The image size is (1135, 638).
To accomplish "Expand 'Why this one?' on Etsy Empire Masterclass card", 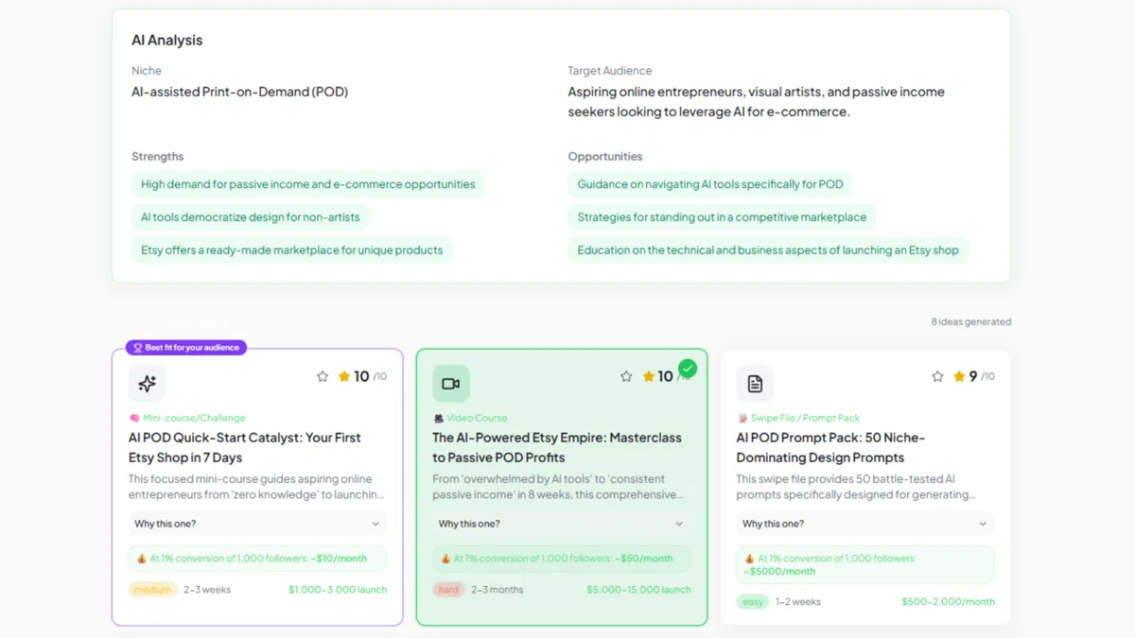I will 562,524.
